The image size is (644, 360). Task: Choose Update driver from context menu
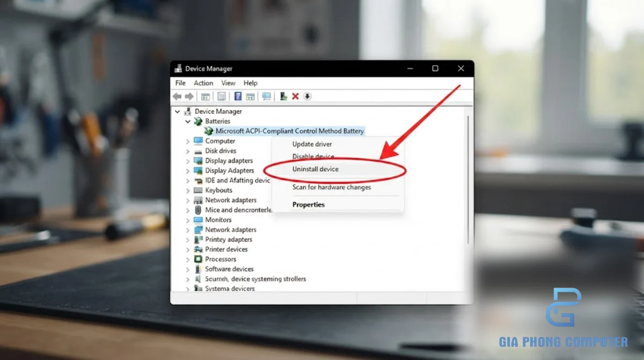point(312,144)
